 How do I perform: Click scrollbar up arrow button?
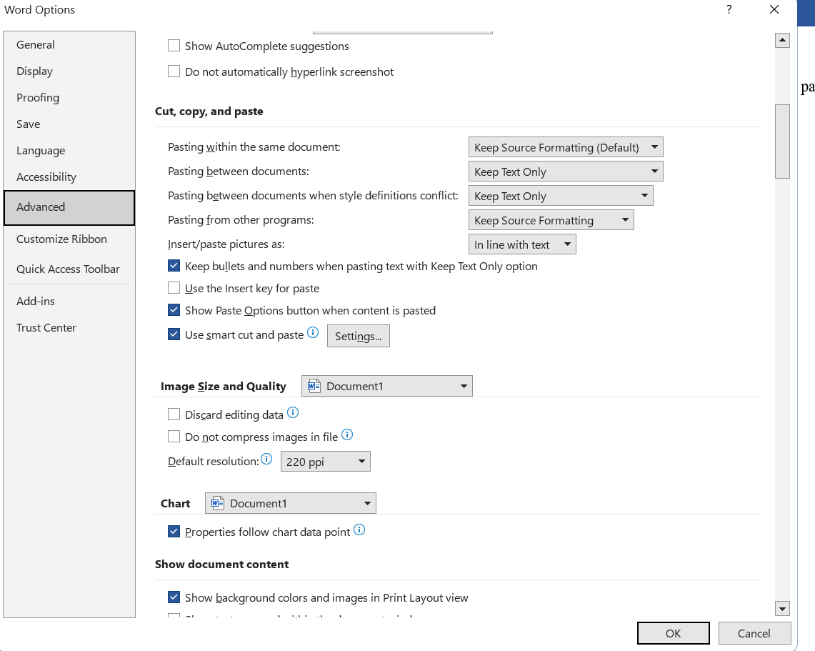click(x=782, y=41)
